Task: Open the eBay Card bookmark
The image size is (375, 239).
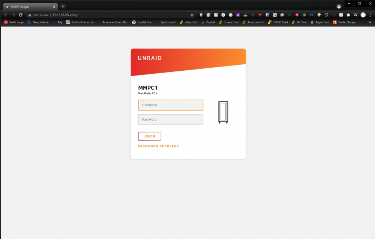Action: coord(189,22)
